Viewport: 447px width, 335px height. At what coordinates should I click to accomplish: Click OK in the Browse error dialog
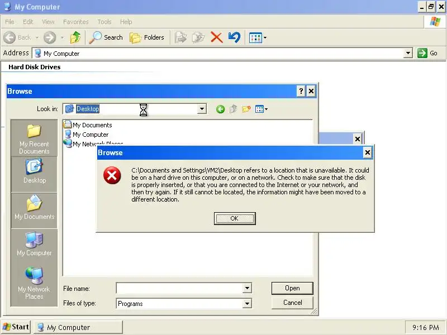point(235,218)
